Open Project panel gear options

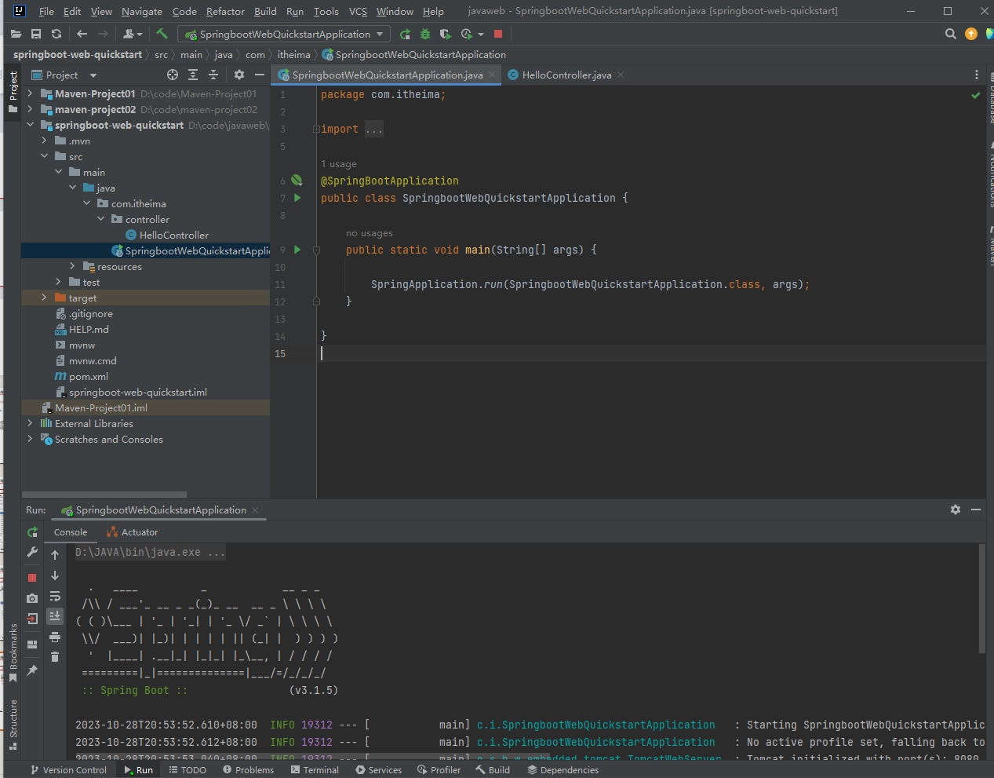click(x=239, y=75)
